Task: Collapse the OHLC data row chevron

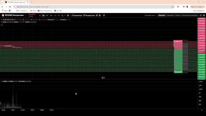Action: pos(2,20)
